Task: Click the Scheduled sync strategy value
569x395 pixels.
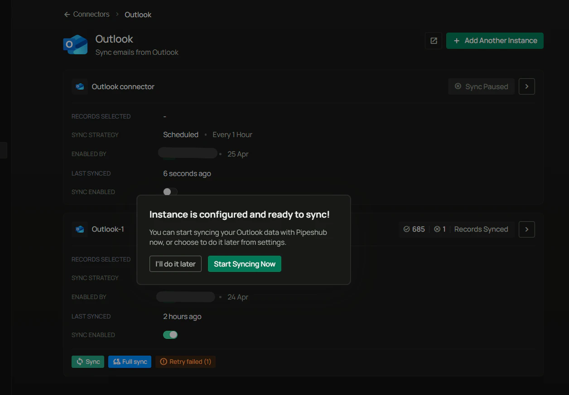Action: (x=181, y=135)
